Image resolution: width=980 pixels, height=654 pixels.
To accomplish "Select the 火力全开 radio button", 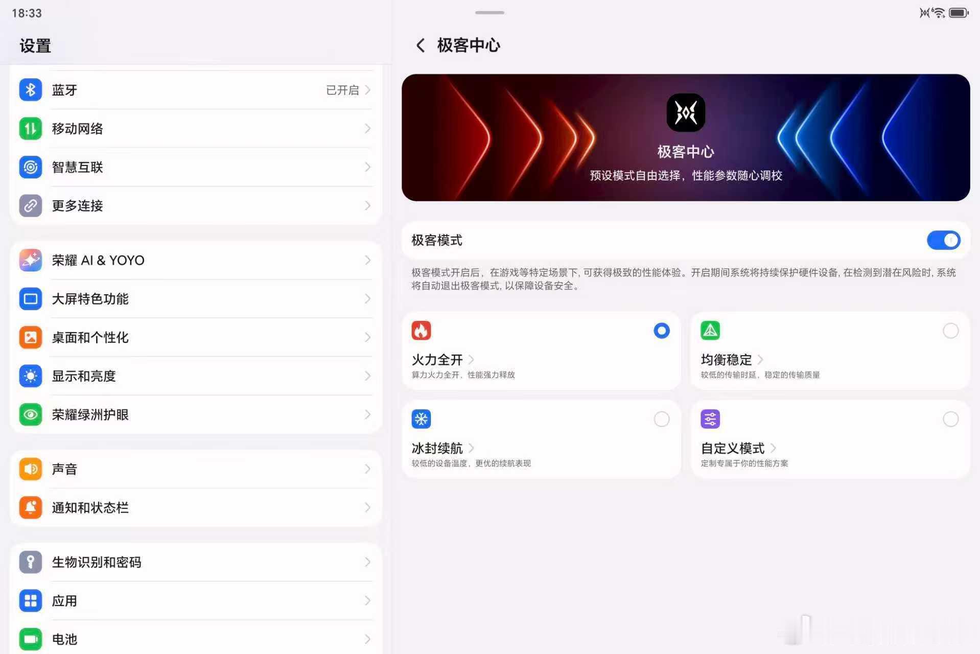I will [662, 331].
